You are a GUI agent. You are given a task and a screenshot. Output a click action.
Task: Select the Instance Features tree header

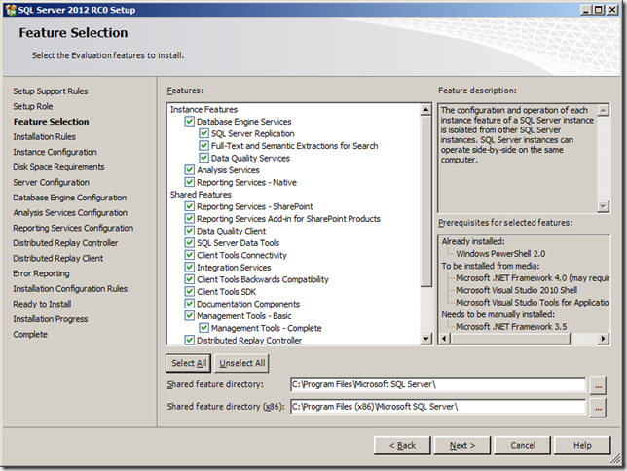203,109
